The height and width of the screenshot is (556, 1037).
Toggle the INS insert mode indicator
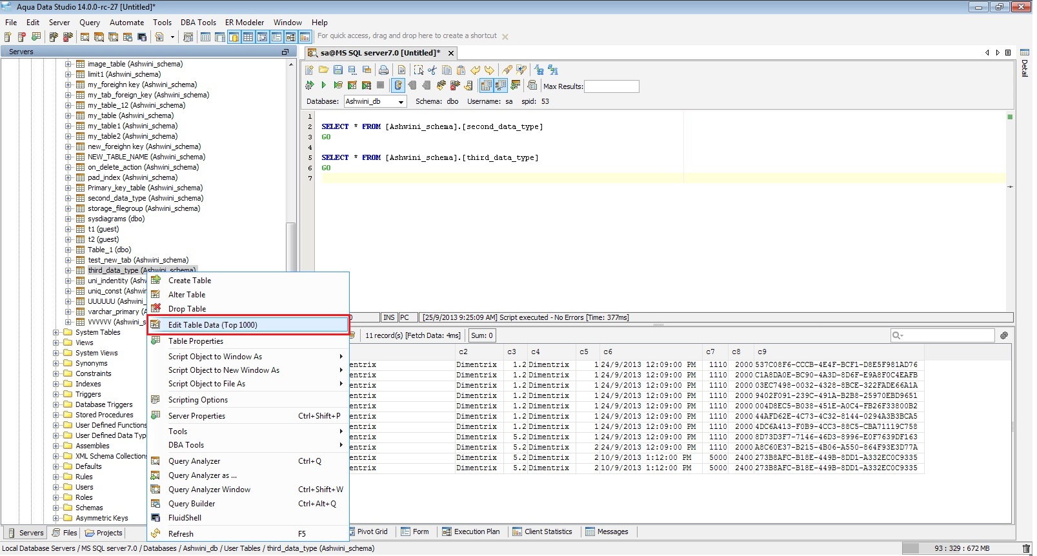(388, 318)
